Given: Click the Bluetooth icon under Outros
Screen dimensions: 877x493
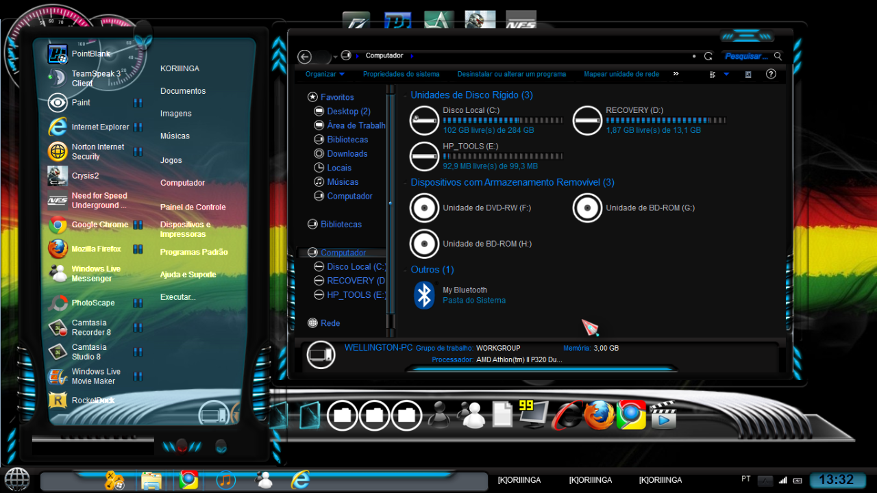Looking at the screenshot, I should point(425,295).
